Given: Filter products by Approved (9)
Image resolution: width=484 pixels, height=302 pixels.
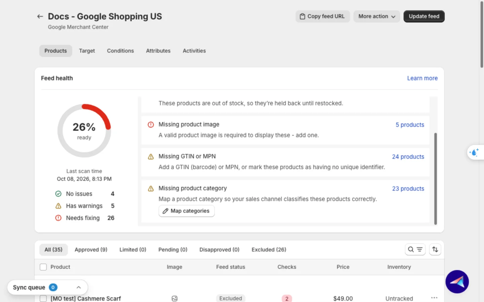Looking at the screenshot, I should pos(91,250).
